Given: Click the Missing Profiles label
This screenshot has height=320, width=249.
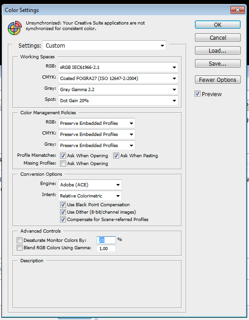Looking at the screenshot, I should coord(40,163).
